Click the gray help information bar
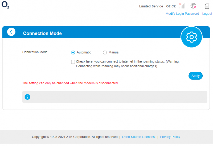The image size is (213, 146). (x=115, y=97)
